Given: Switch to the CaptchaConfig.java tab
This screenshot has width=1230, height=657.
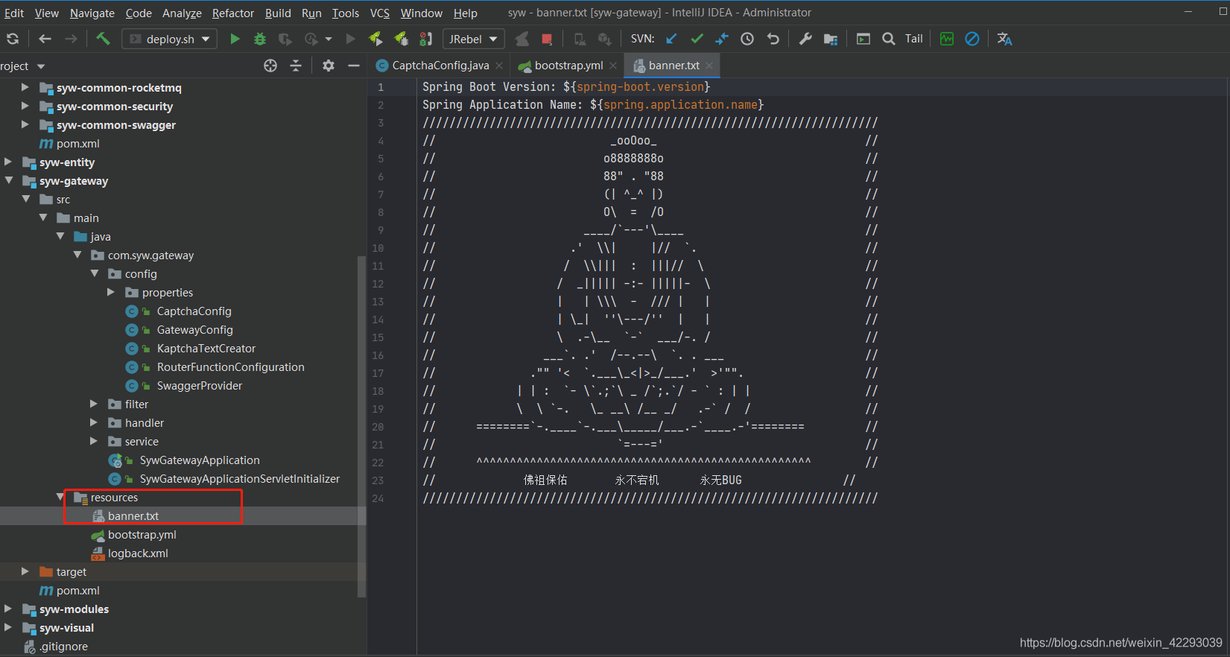Looking at the screenshot, I should tap(440, 66).
